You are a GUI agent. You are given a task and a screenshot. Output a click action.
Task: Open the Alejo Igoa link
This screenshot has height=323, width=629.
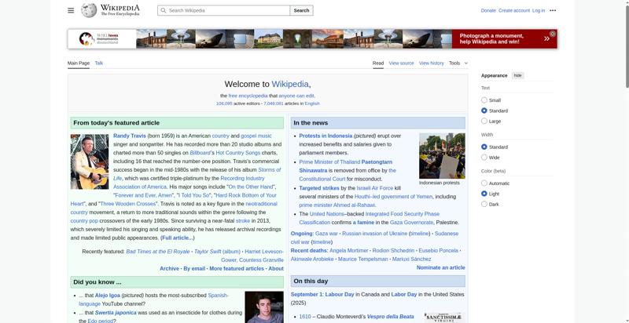[x=108, y=296]
